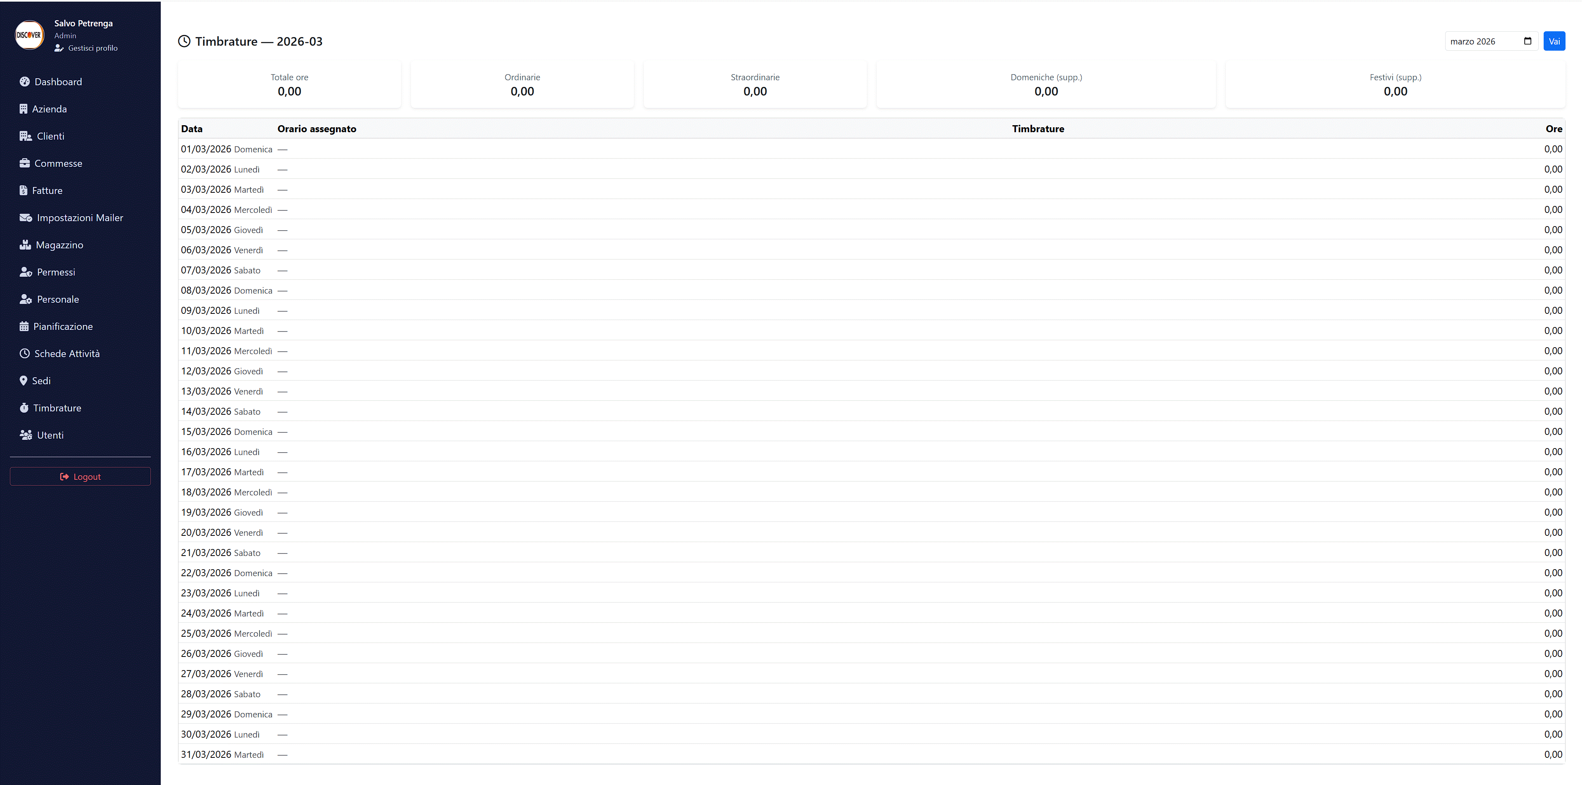1582x785 pixels.
Task: Open the month picker calendar icon
Action: [1528, 41]
